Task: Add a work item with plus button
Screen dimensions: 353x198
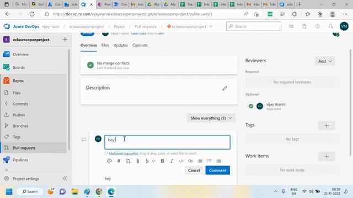Action: click(x=327, y=156)
